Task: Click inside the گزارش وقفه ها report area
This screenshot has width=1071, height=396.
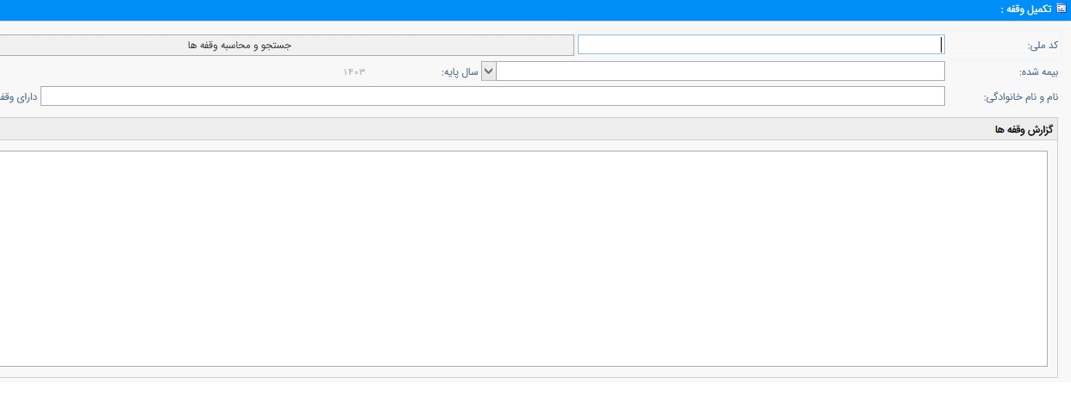Action: point(523,259)
